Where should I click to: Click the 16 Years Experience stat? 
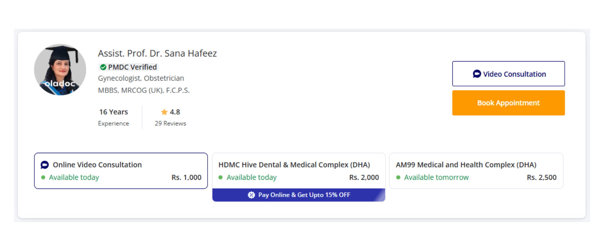pos(114,117)
